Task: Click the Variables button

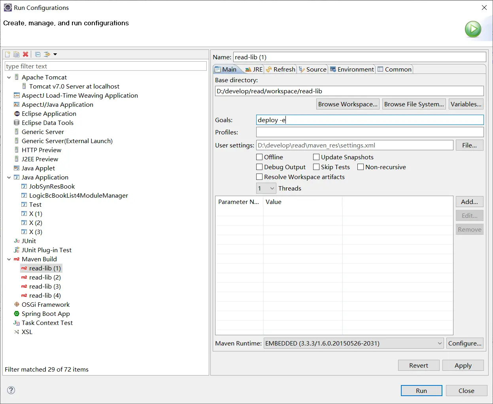Action: click(x=466, y=104)
